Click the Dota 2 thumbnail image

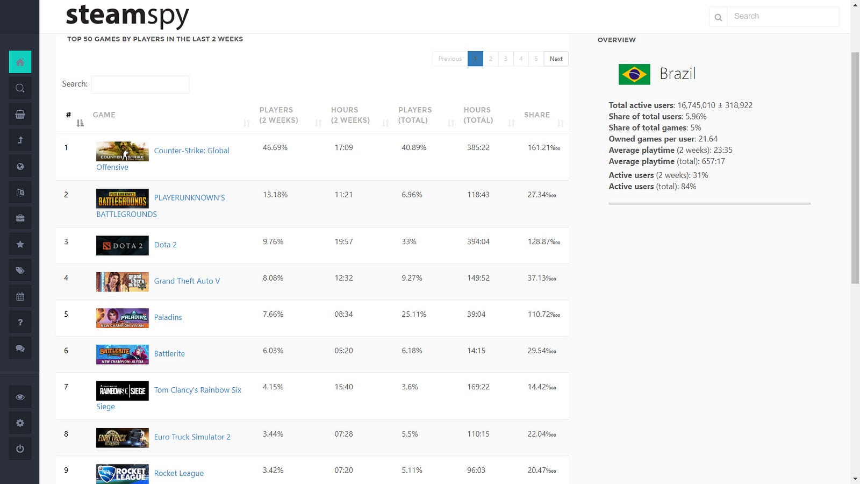(x=123, y=245)
